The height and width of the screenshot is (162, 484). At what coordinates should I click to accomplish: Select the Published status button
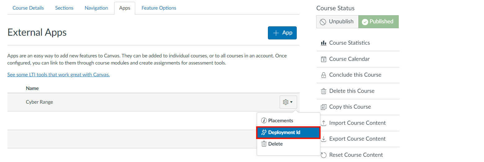coord(378,22)
